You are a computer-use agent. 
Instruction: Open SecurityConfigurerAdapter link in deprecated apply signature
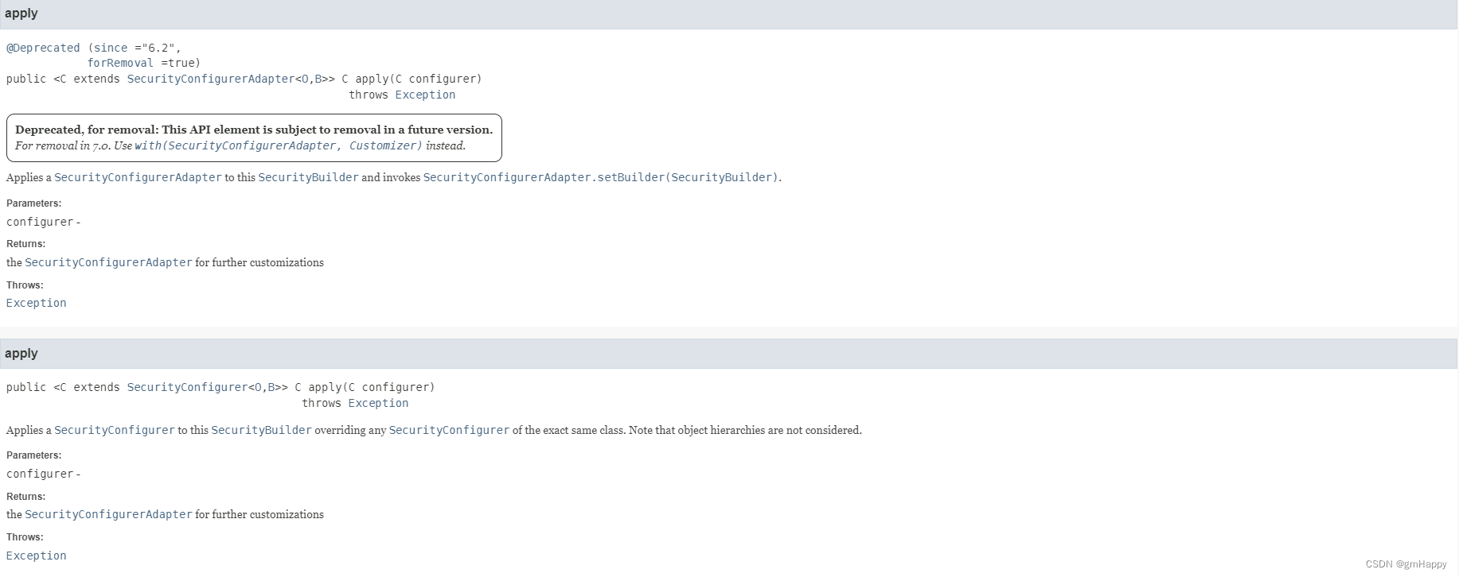click(211, 79)
